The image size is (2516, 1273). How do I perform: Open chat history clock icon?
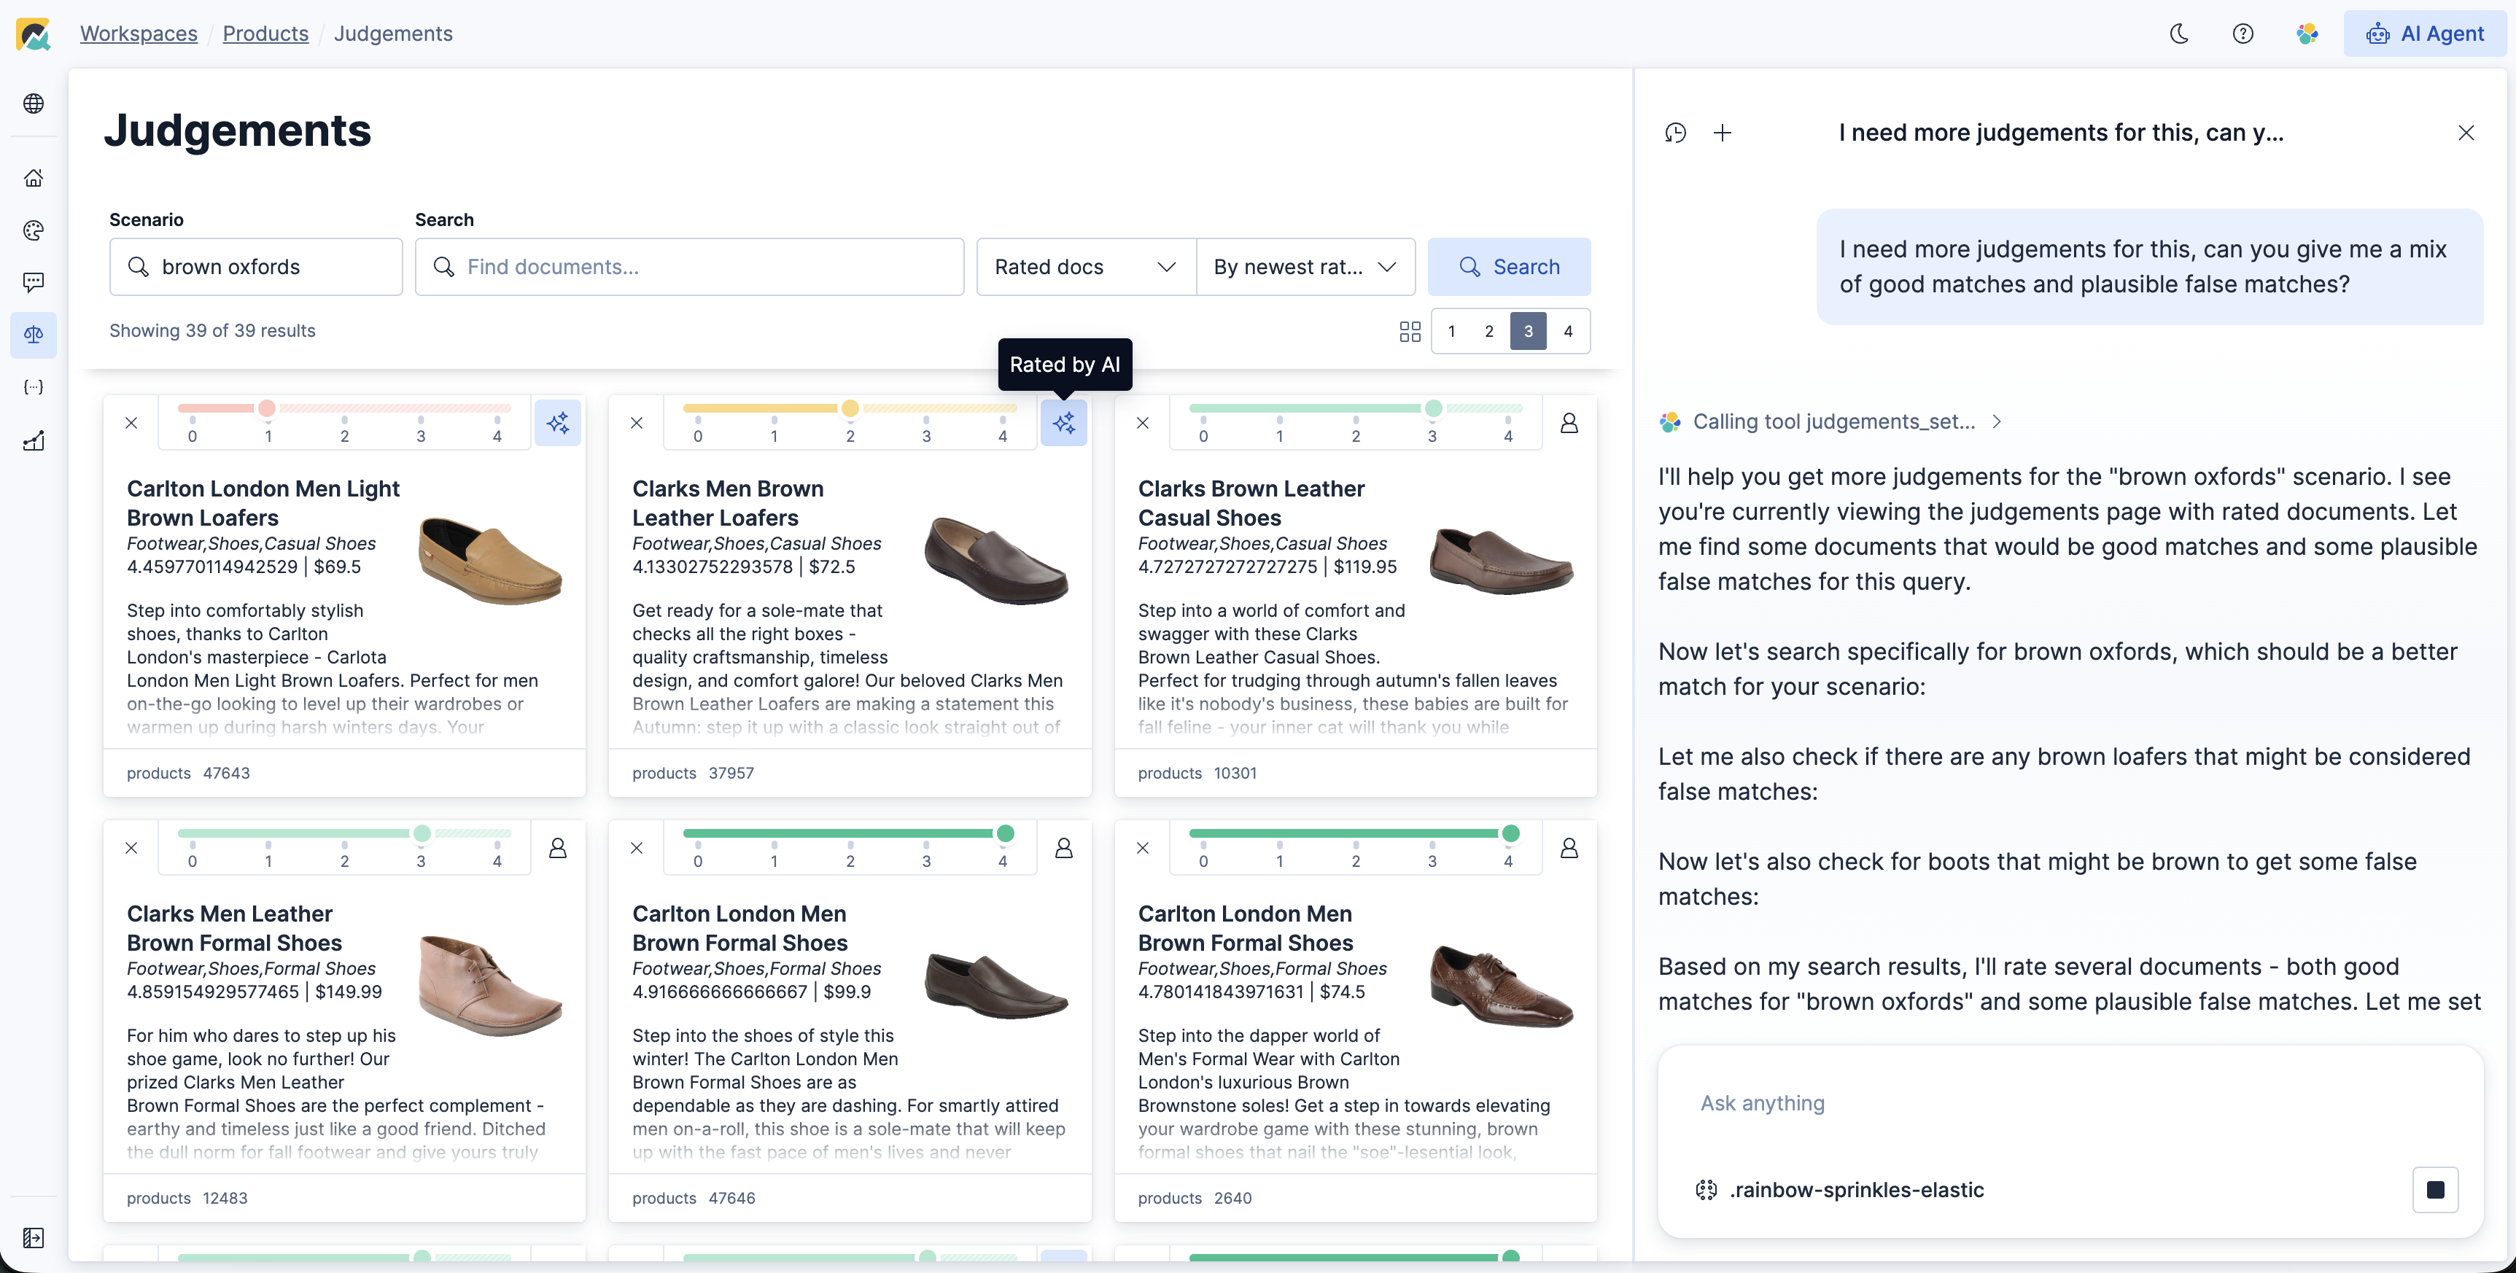pos(1675,133)
